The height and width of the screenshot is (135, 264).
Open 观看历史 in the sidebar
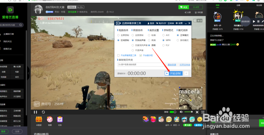pos(8,49)
